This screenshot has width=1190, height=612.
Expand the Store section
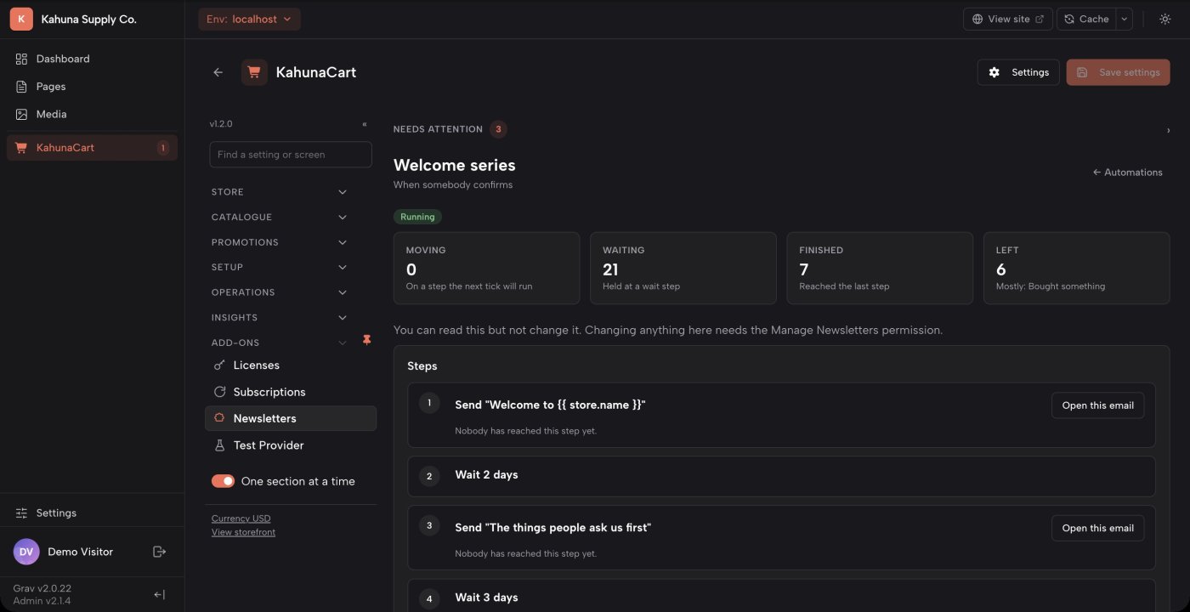280,192
